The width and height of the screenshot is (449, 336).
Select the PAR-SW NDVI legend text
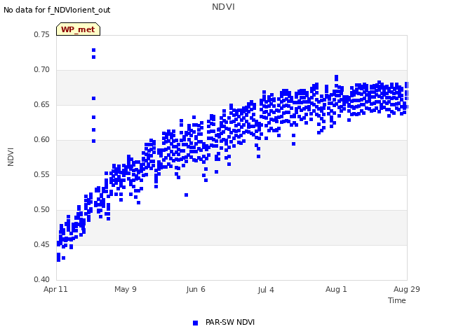[230, 322]
